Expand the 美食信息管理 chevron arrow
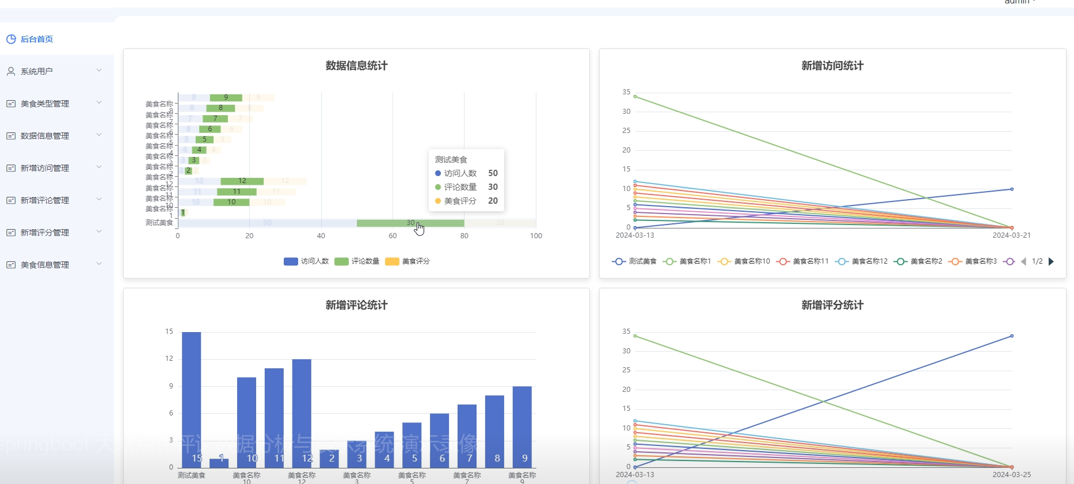This screenshot has width=1074, height=484. (99, 264)
